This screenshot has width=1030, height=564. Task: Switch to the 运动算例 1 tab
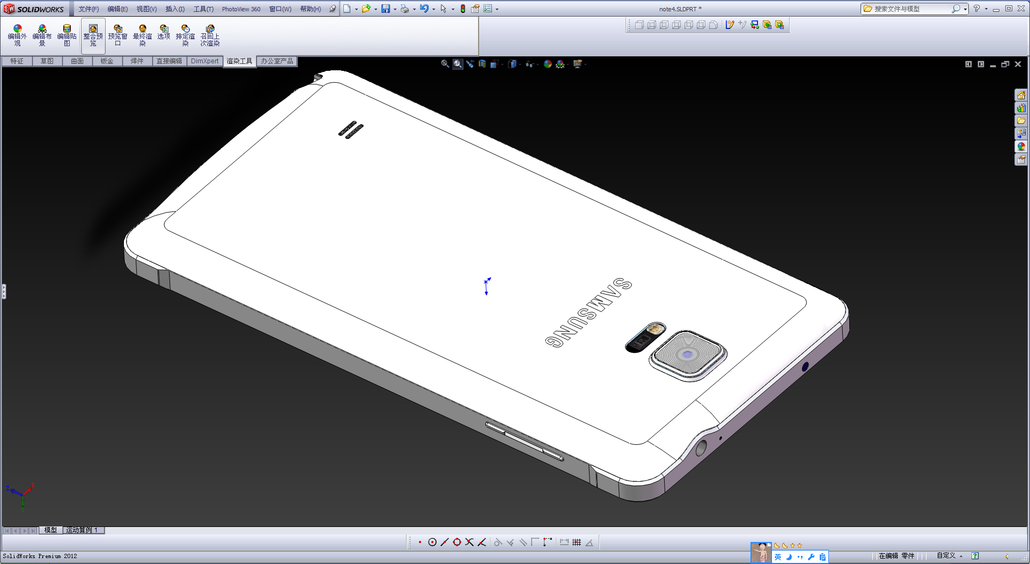point(83,530)
